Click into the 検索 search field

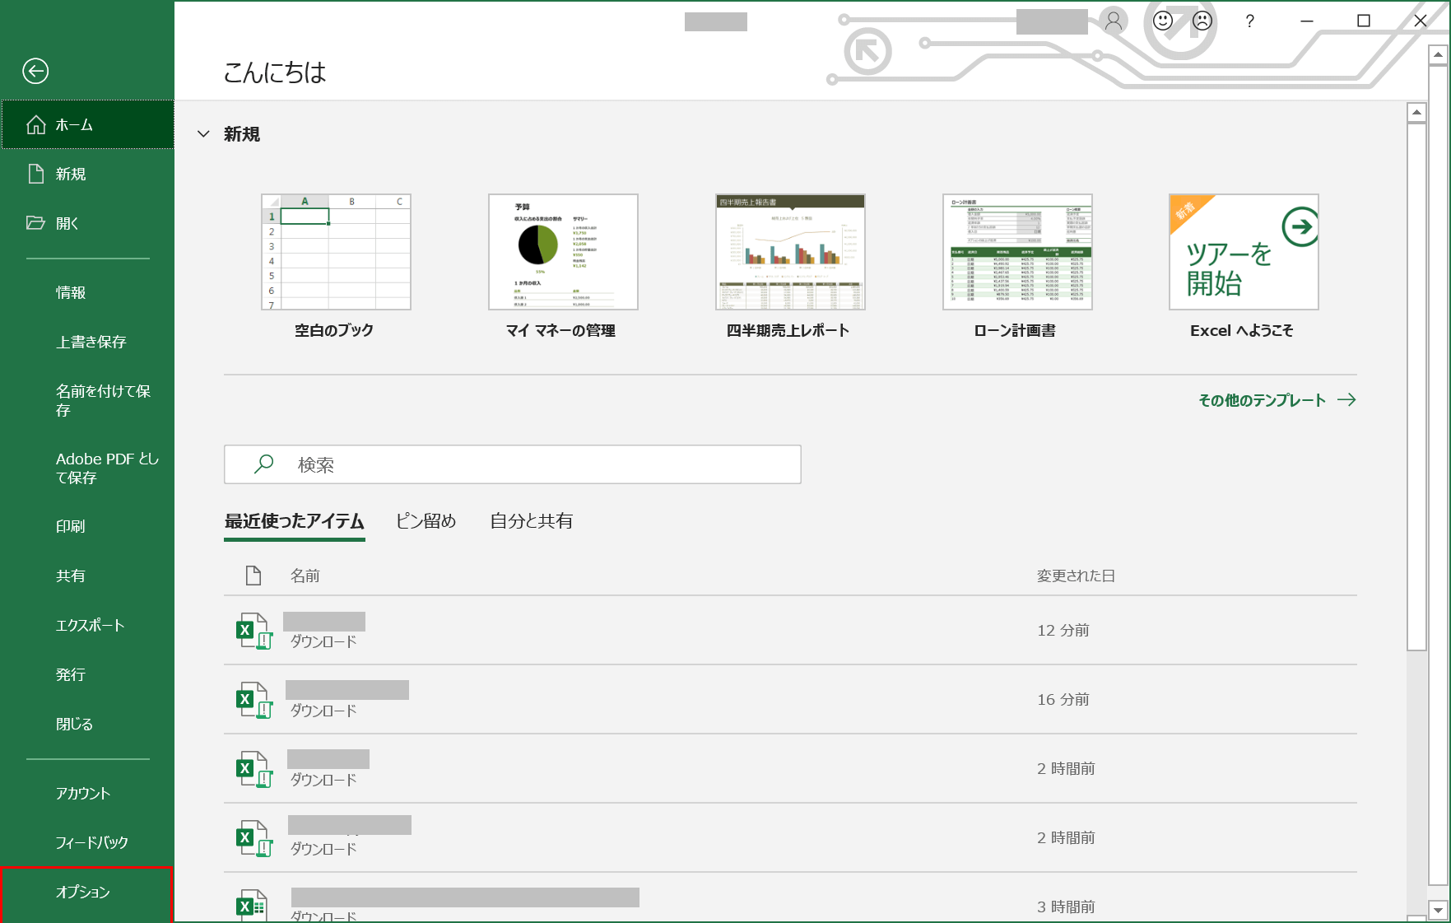513,464
